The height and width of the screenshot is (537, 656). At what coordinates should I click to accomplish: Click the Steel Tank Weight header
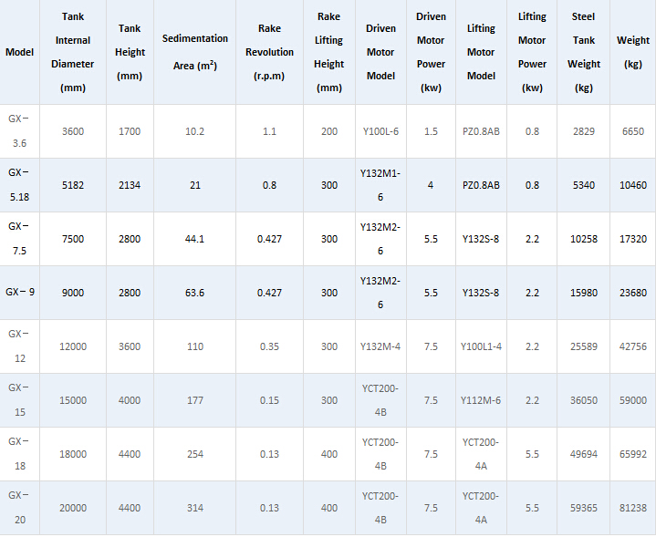[583, 52]
